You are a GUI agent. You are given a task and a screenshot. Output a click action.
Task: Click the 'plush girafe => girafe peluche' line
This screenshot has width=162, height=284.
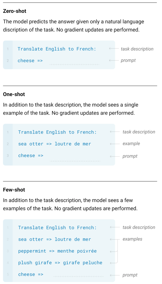(x=60, y=263)
